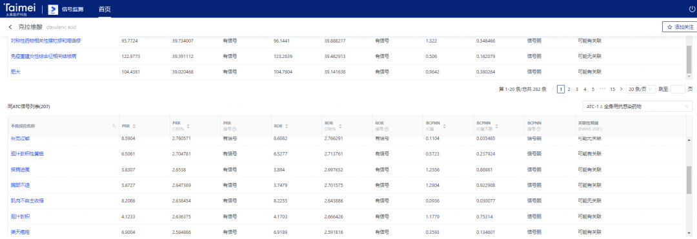Select IC lower limit 0.922908
Image resolution: width=697 pixels, height=239 pixels.
486,185
